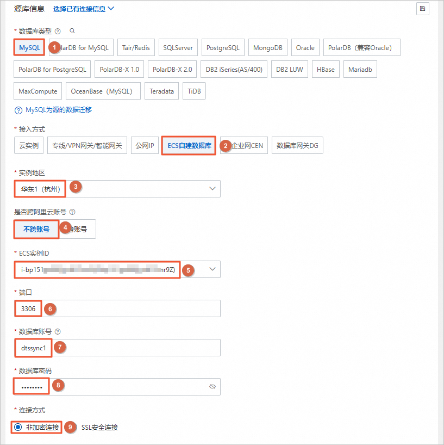This screenshot has width=444, height=445.
Task: Click the save connection icon
Action: pyautogui.click(x=422, y=9)
